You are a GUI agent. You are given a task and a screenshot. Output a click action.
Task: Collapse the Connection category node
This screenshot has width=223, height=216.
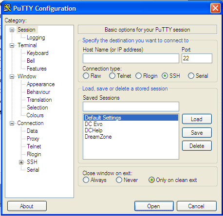point(12,123)
